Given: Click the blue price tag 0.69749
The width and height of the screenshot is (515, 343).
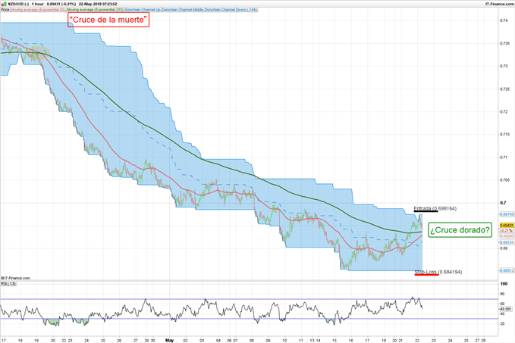Looking at the screenshot, I should point(507,214).
